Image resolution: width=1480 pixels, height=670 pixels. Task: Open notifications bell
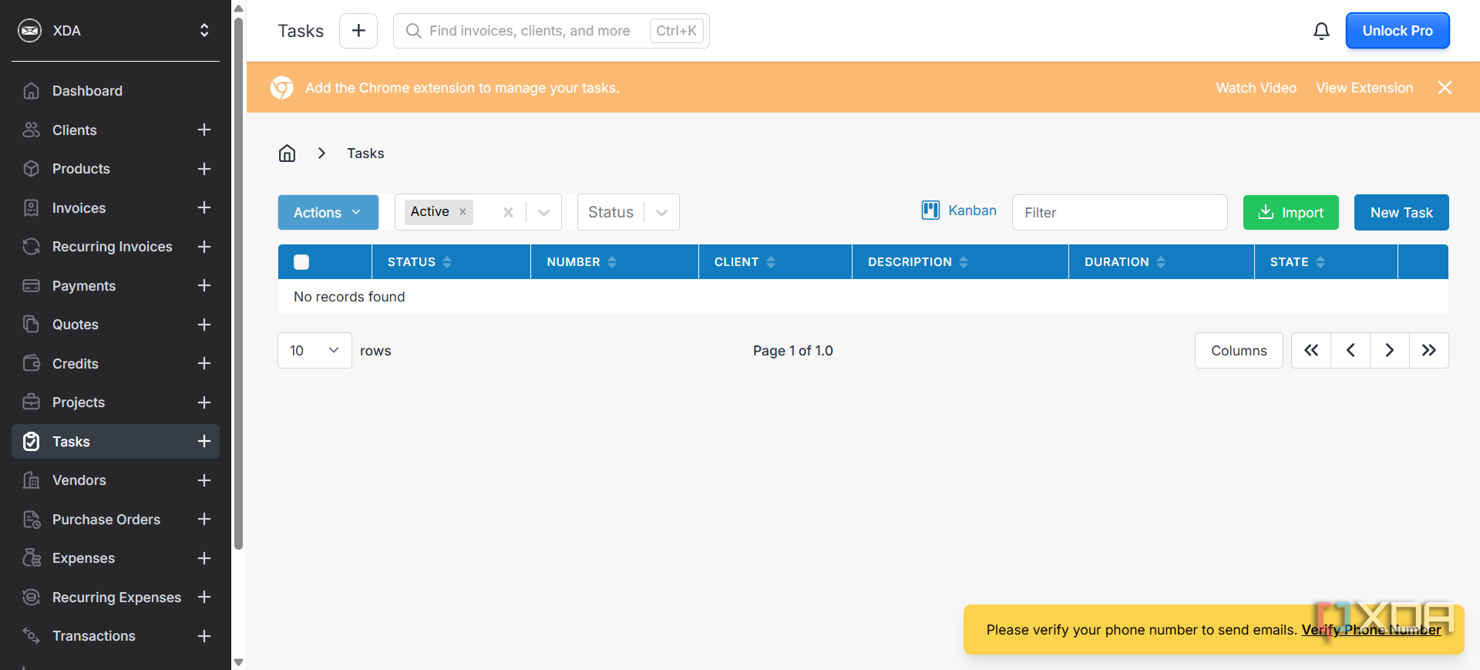click(x=1321, y=31)
